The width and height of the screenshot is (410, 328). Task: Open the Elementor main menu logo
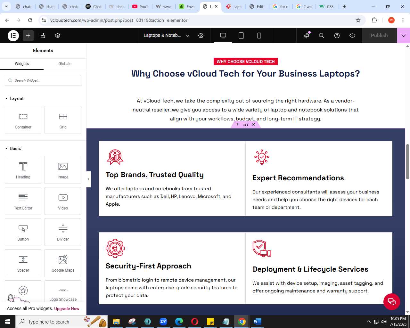click(13, 36)
